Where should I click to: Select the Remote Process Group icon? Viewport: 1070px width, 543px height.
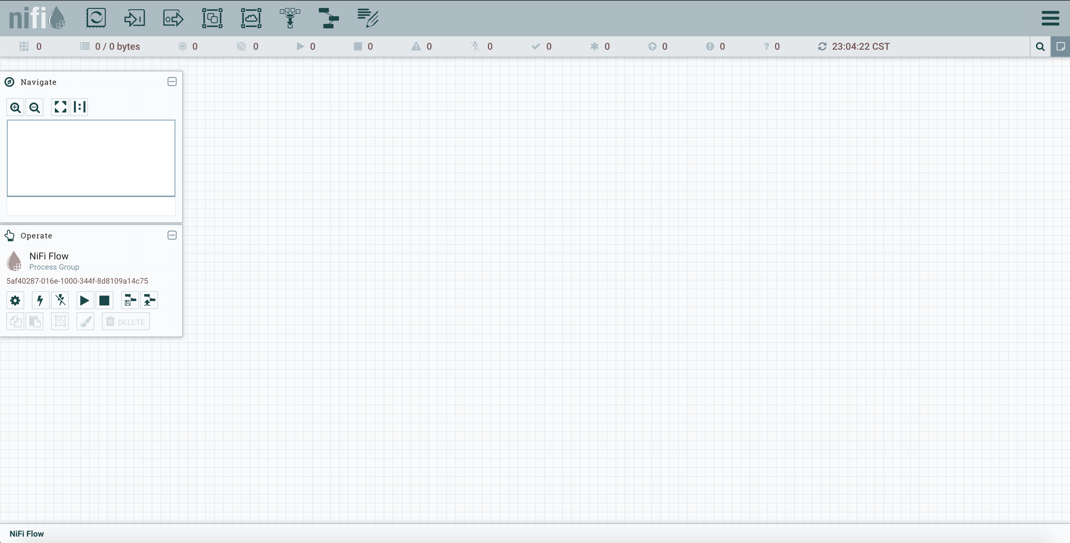[251, 18]
